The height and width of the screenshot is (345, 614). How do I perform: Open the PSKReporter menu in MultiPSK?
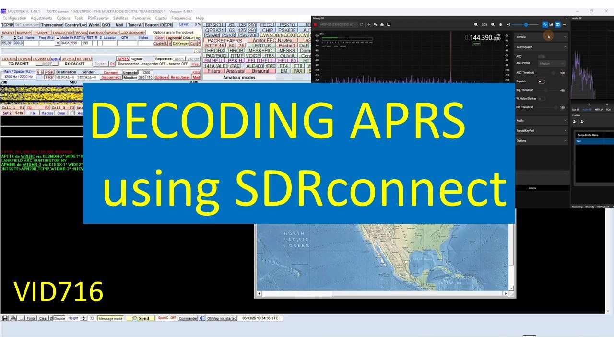point(98,18)
